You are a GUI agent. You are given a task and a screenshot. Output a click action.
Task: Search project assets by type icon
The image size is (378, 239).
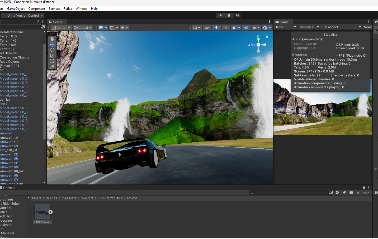pyautogui.click(x=338, y=193)
